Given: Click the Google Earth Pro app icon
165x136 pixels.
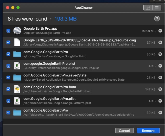Looking at the screenshot, I should tap(17, 31).
